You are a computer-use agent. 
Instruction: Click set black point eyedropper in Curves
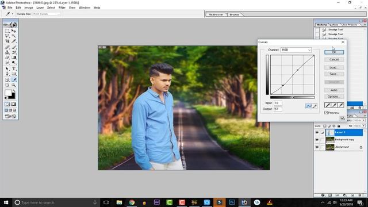[328, 105]
